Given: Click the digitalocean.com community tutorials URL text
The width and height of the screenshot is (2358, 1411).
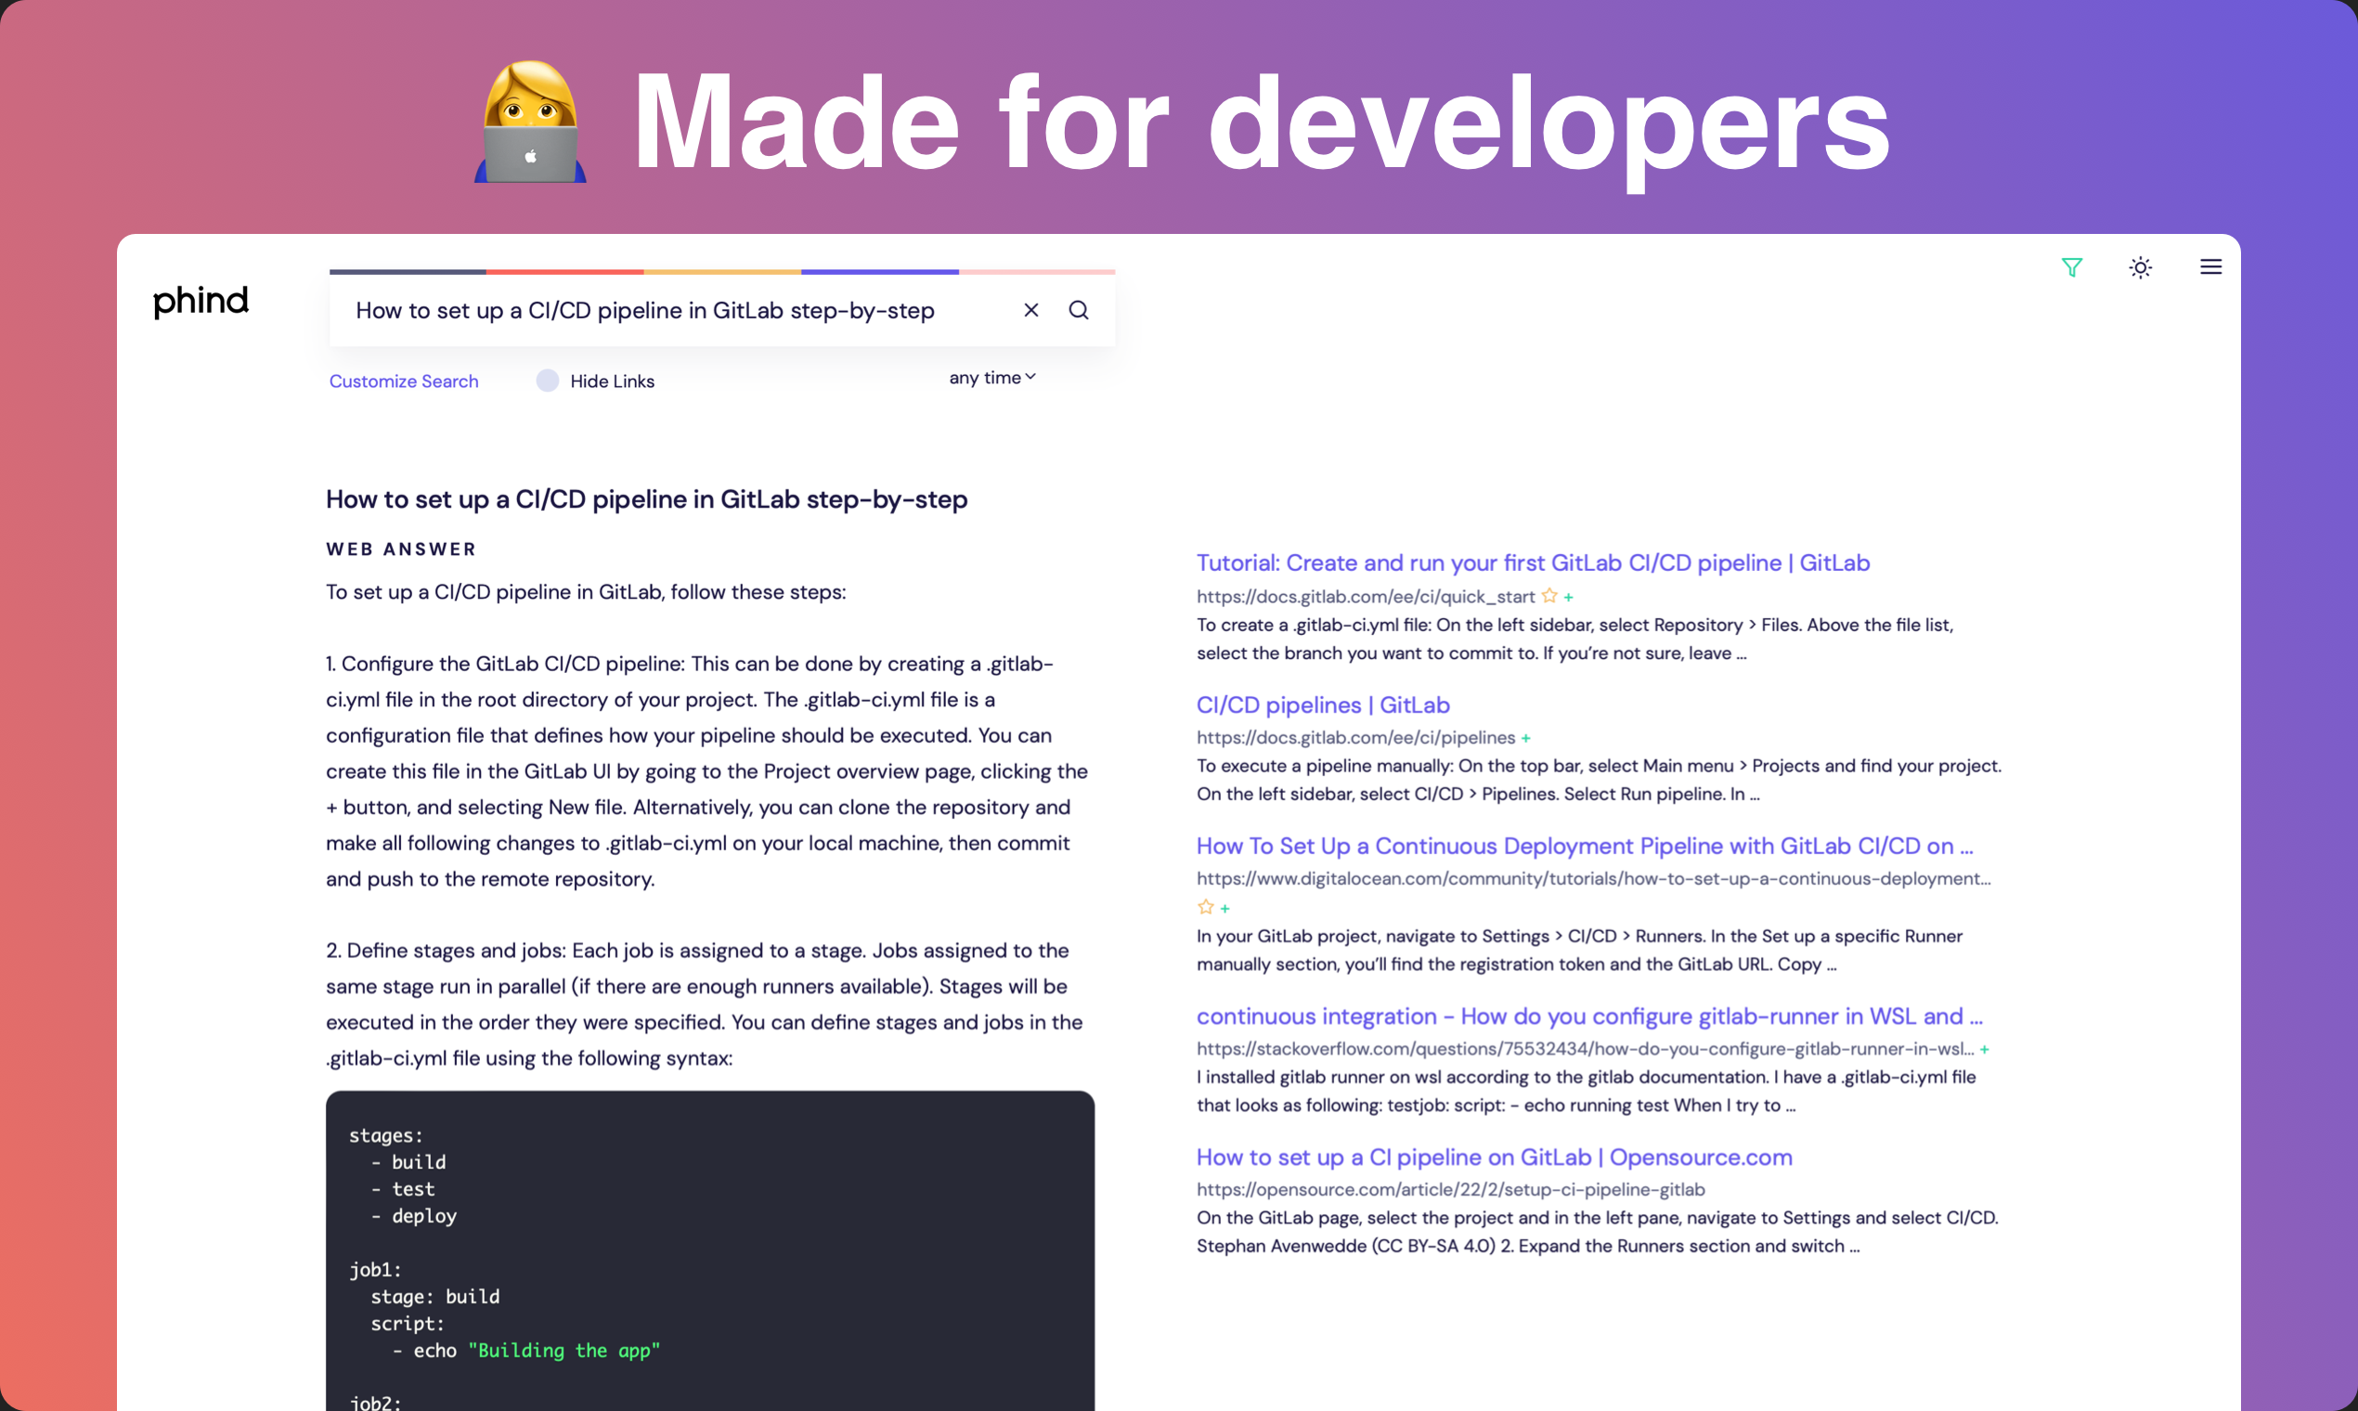Looking at the screenshot, I should (x=1594, y=878).
